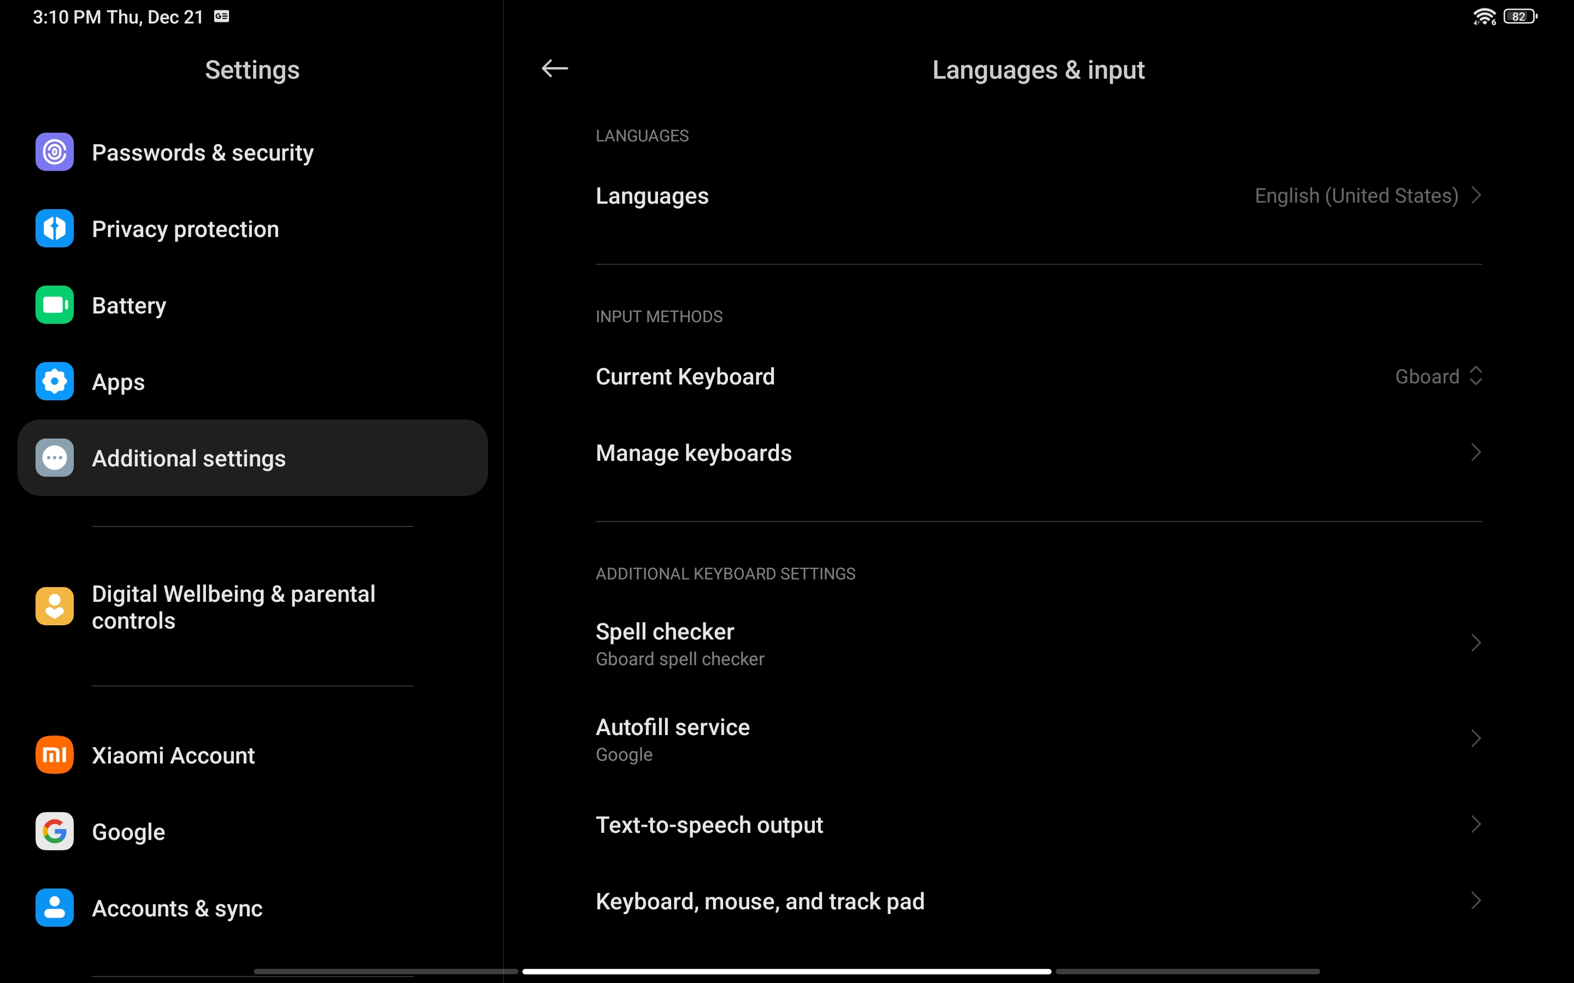Tap the Text-to-speech output chevron
This screenshot has width=1574, height=983.
click(x=1476, y=825)
